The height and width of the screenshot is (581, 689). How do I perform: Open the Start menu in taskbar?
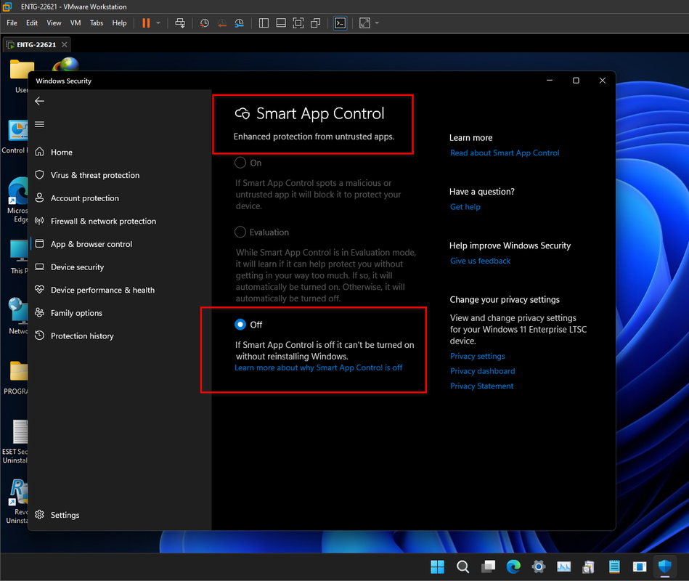click(437, 567)
